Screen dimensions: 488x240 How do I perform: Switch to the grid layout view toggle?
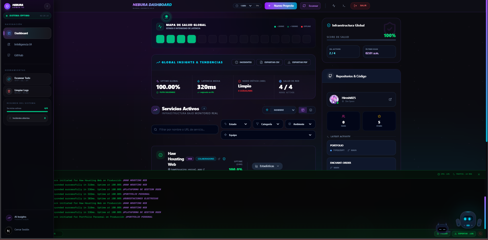pos(303,110)
